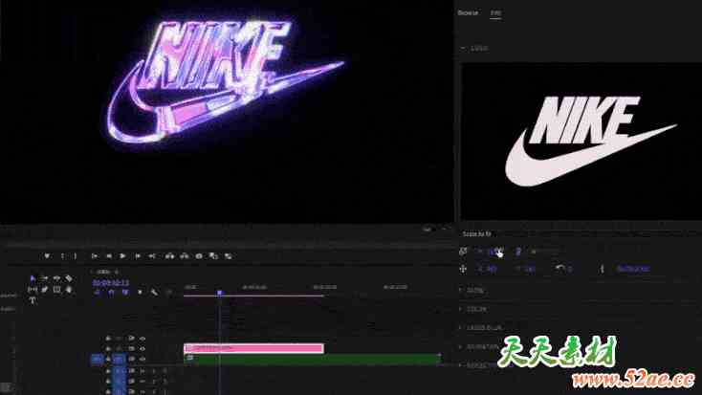Select the Track Select Forward tool
This screenshot has height=395, width=702.
click(44, 278)
